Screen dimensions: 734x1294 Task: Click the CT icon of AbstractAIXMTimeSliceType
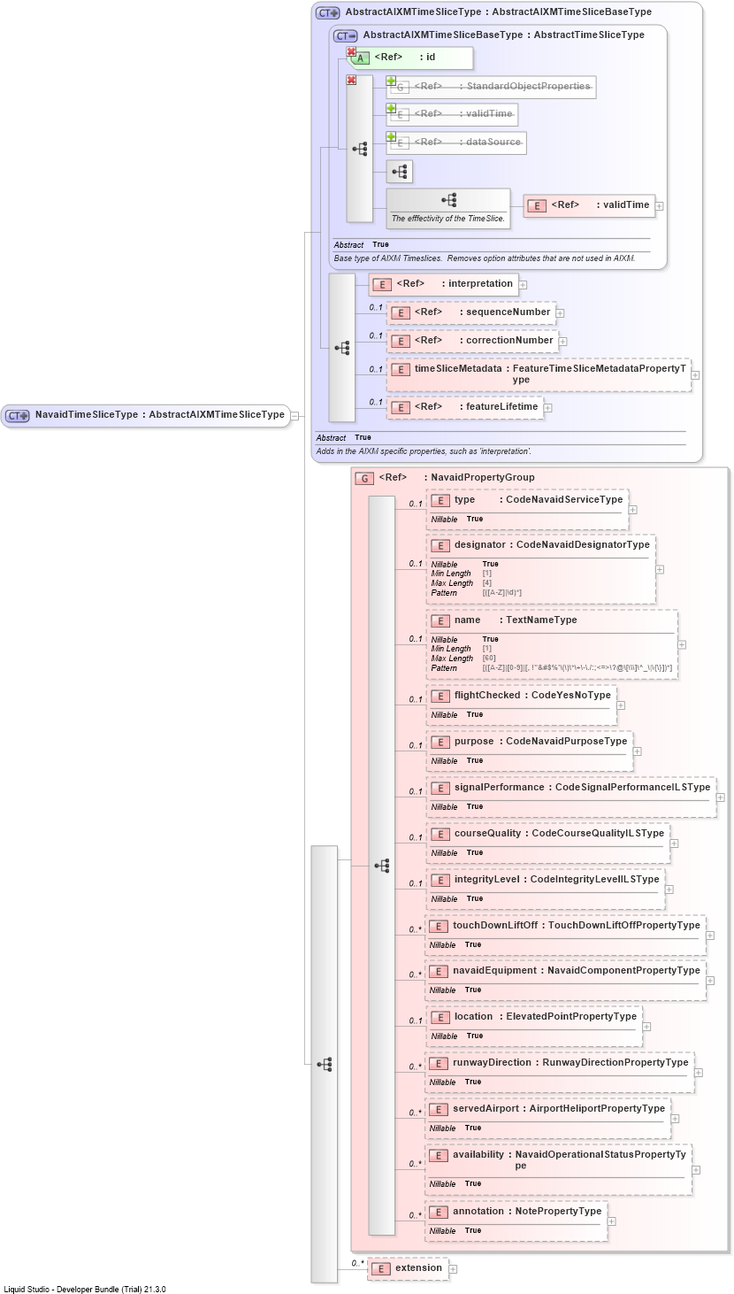[328, 12]
